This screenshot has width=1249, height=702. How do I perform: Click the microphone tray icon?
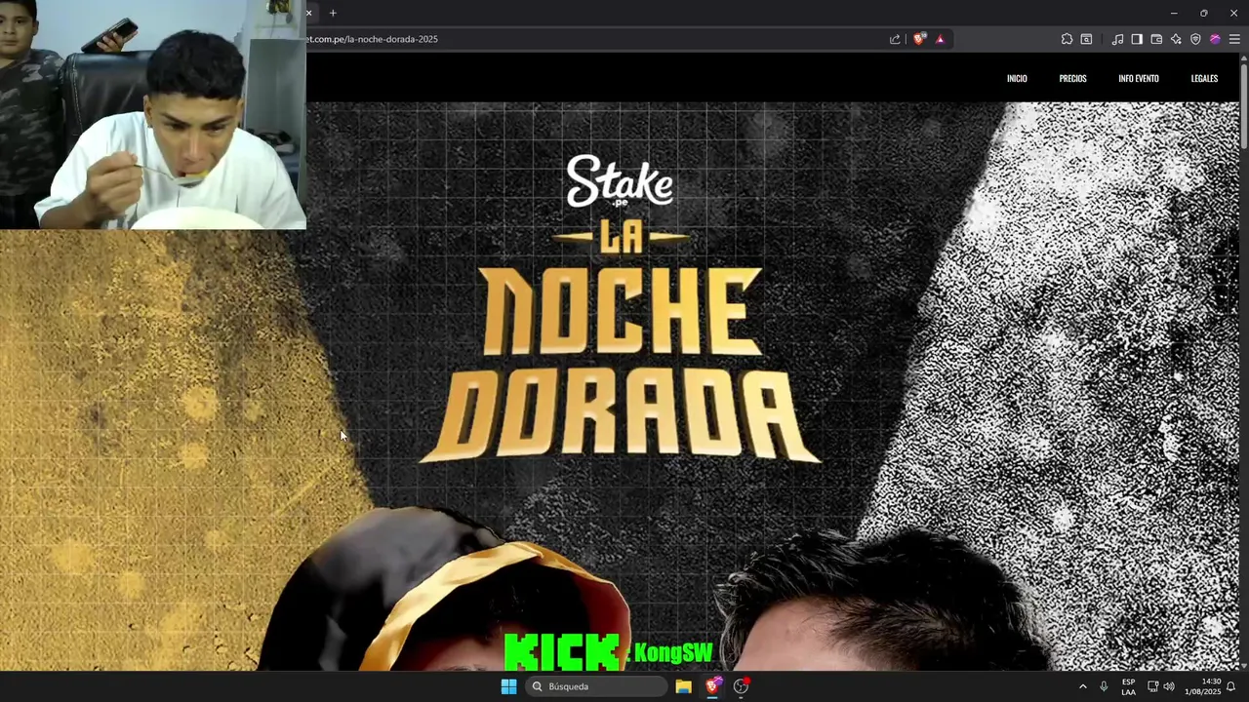pyautogui.click(x=1104, y=686)
